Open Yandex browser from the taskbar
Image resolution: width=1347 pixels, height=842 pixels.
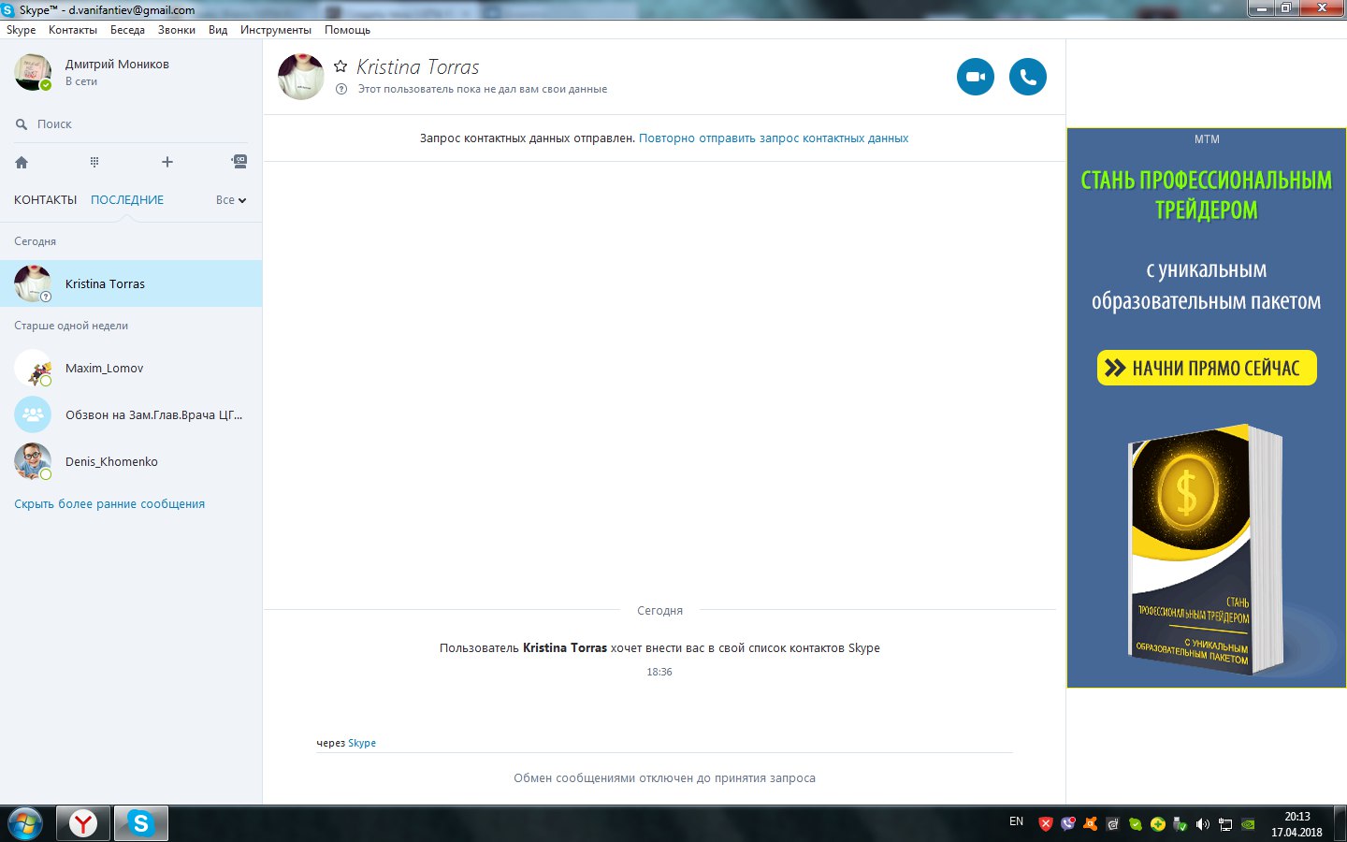point(83,823)
